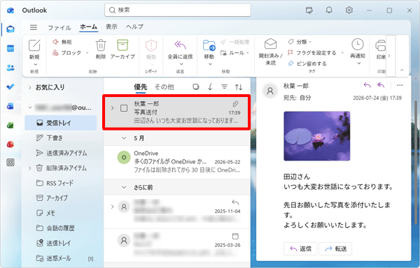Open the フラグを設定する dropdown arrow

tap(342, 53)
